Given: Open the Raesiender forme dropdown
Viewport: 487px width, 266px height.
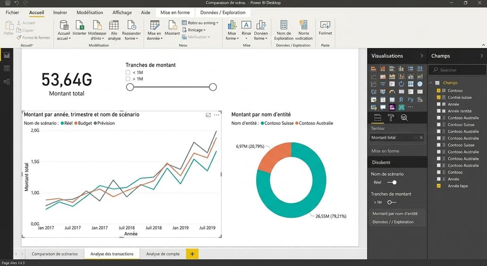Looking at the screenshot, I should coord(131,30).
